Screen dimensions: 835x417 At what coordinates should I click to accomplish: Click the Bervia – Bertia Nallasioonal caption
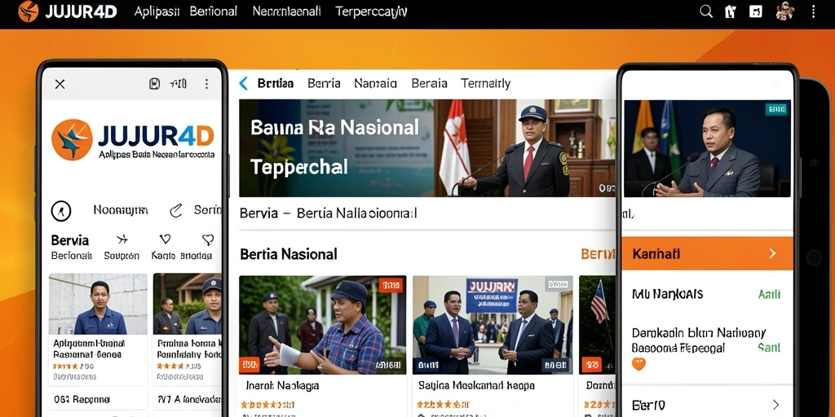(x=328, y=214)
